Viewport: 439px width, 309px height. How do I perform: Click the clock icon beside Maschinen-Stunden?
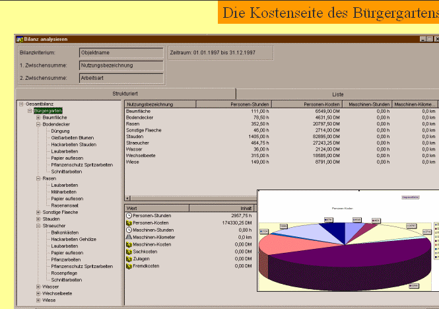(x=129, y=230)
